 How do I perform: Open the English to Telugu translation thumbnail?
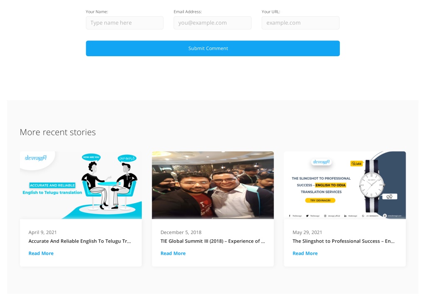(x=81, y=185)
